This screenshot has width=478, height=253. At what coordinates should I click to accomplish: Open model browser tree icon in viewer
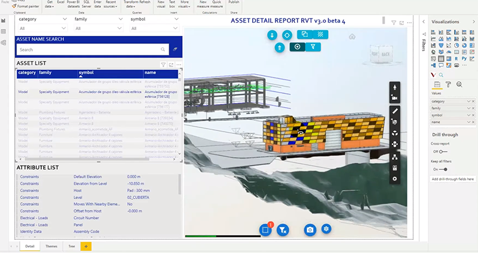tap(394, 157)
